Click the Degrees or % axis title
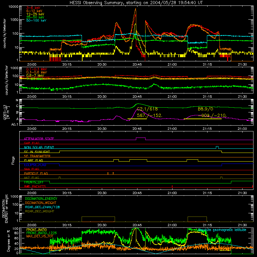The image size is (257, 257). point(8,241)
